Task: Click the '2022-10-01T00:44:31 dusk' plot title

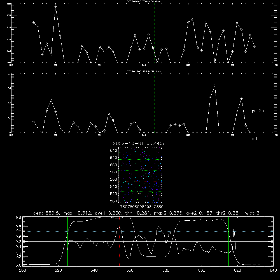Action: (144, 71)
